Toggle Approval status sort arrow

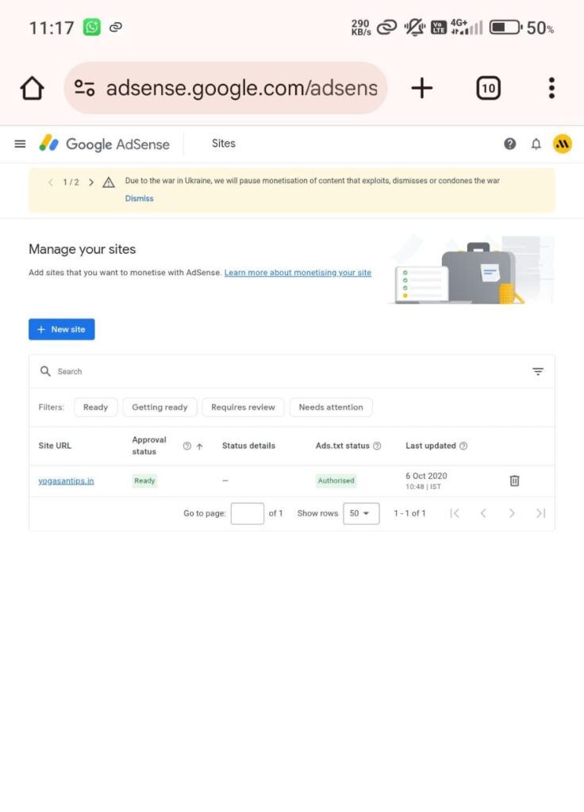click(199, 446)
